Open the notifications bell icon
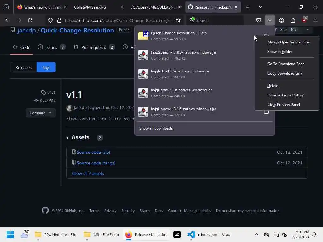 point(314,234)
